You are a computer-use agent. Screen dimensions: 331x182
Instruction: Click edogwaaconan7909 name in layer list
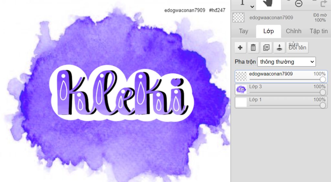271,74
